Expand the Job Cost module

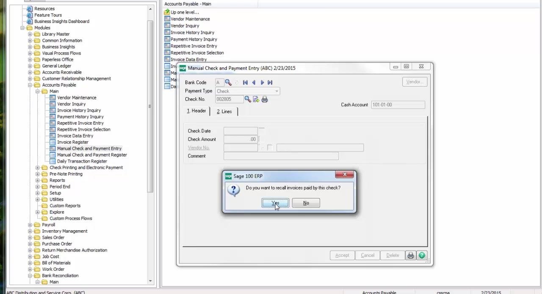click(30, 256)
